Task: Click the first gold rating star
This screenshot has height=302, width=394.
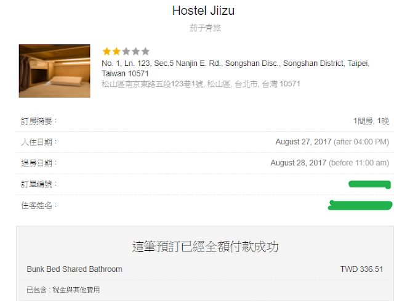Action: [x=107, y=51]
